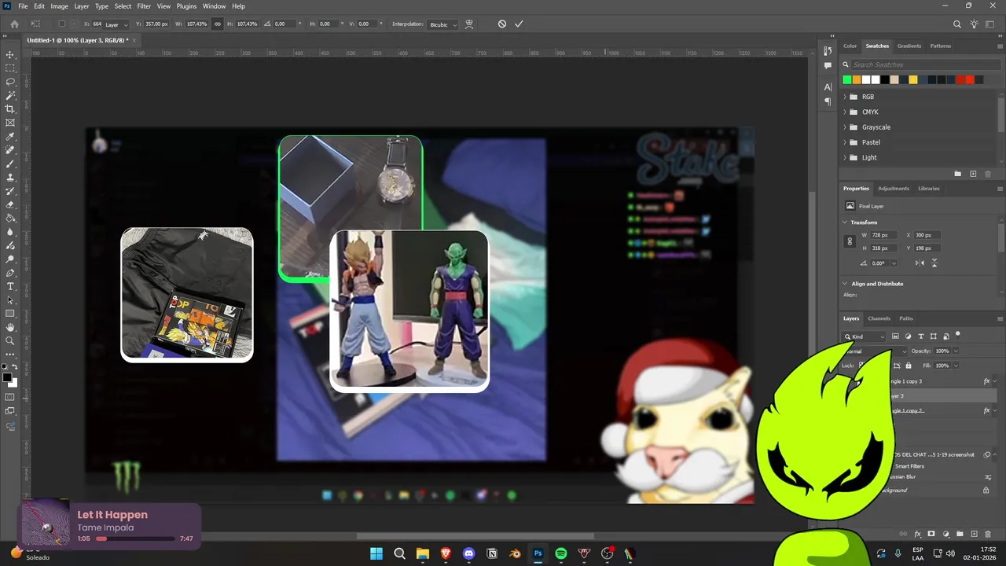This screenshot has height=566, width=1006.
Task: Click the foreground color box
Action: [x=7, y=378]
